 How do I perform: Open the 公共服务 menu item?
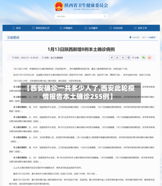click(91, 28)
